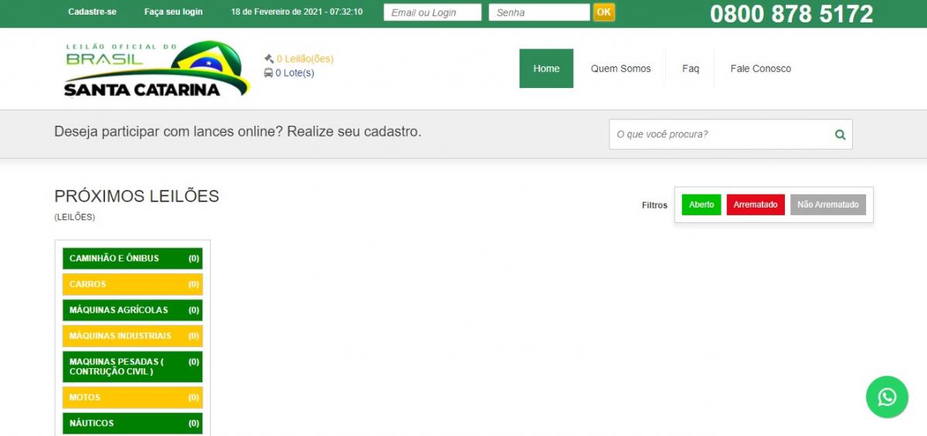This screenshot has width=927, height=436.
Task: Toggle the Aberto filter
Action: [701, 204]
